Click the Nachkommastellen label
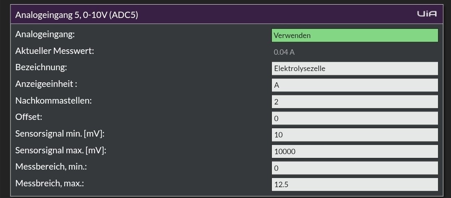 53,101
